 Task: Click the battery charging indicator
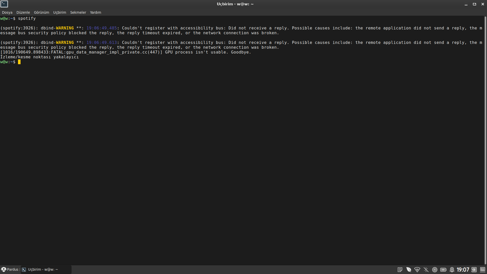[443, 270]
